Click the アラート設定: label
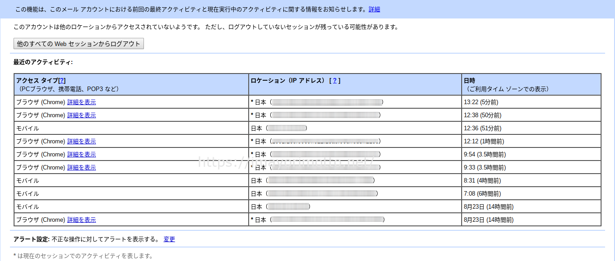 pyautogui.click(x=32, y=239)
